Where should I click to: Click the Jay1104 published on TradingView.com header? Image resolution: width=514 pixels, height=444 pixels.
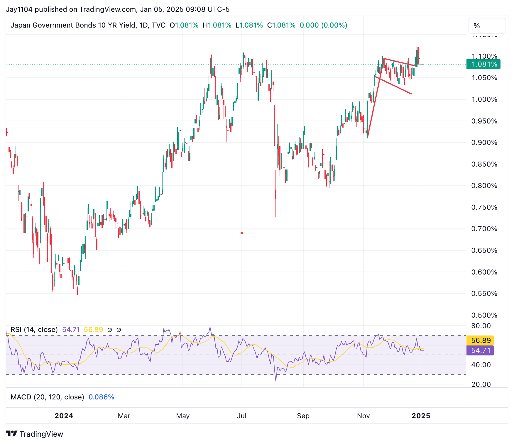(118, 9)
